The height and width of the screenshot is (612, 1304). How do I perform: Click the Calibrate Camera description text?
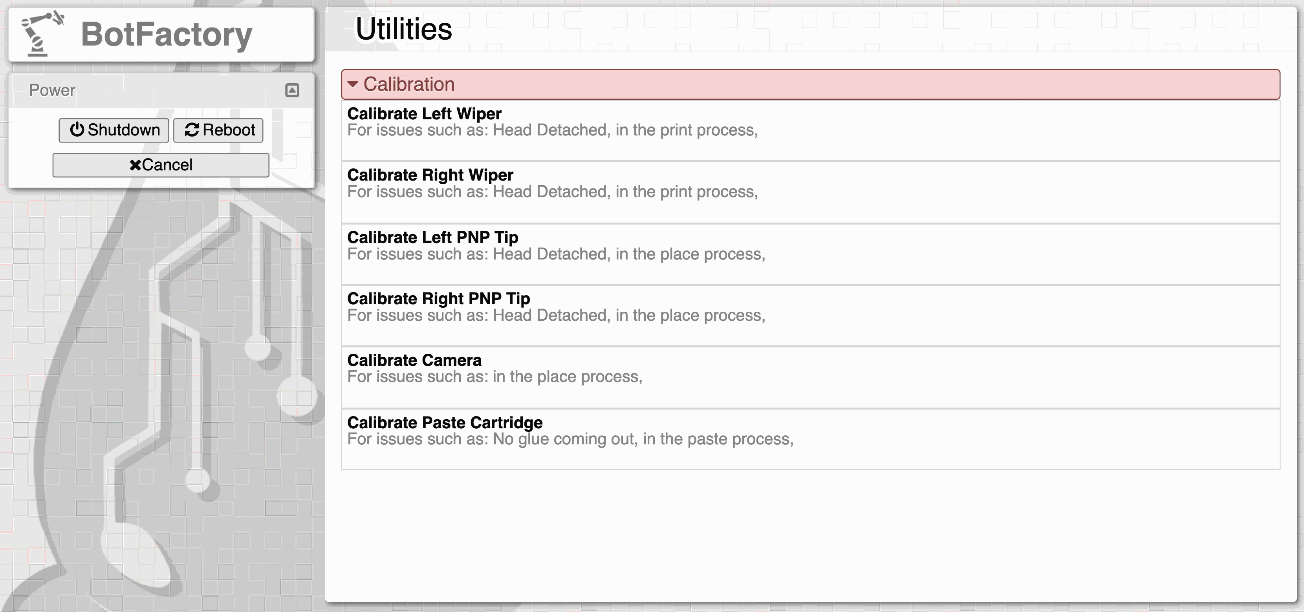(x=494, y=377)
